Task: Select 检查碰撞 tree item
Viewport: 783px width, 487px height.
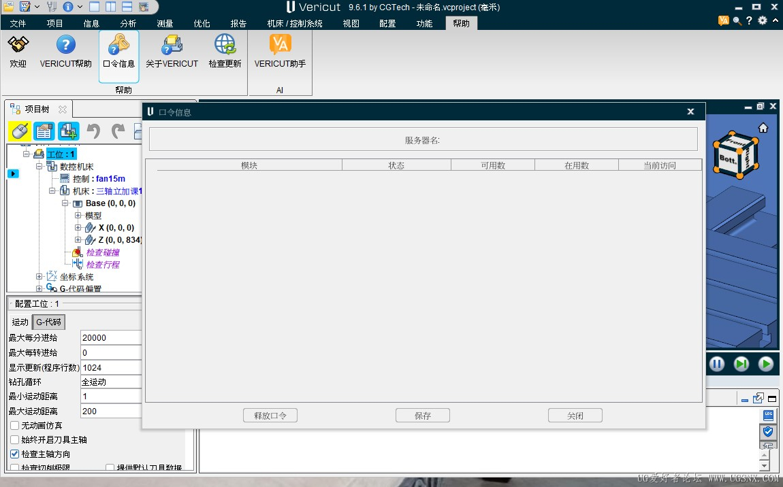Action: pyautogui.click(x=103, y=252)
